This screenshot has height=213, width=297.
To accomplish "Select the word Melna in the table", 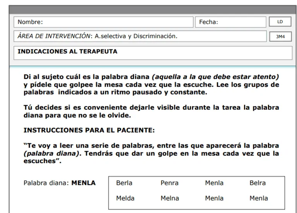I will click(x=170, y=198).
